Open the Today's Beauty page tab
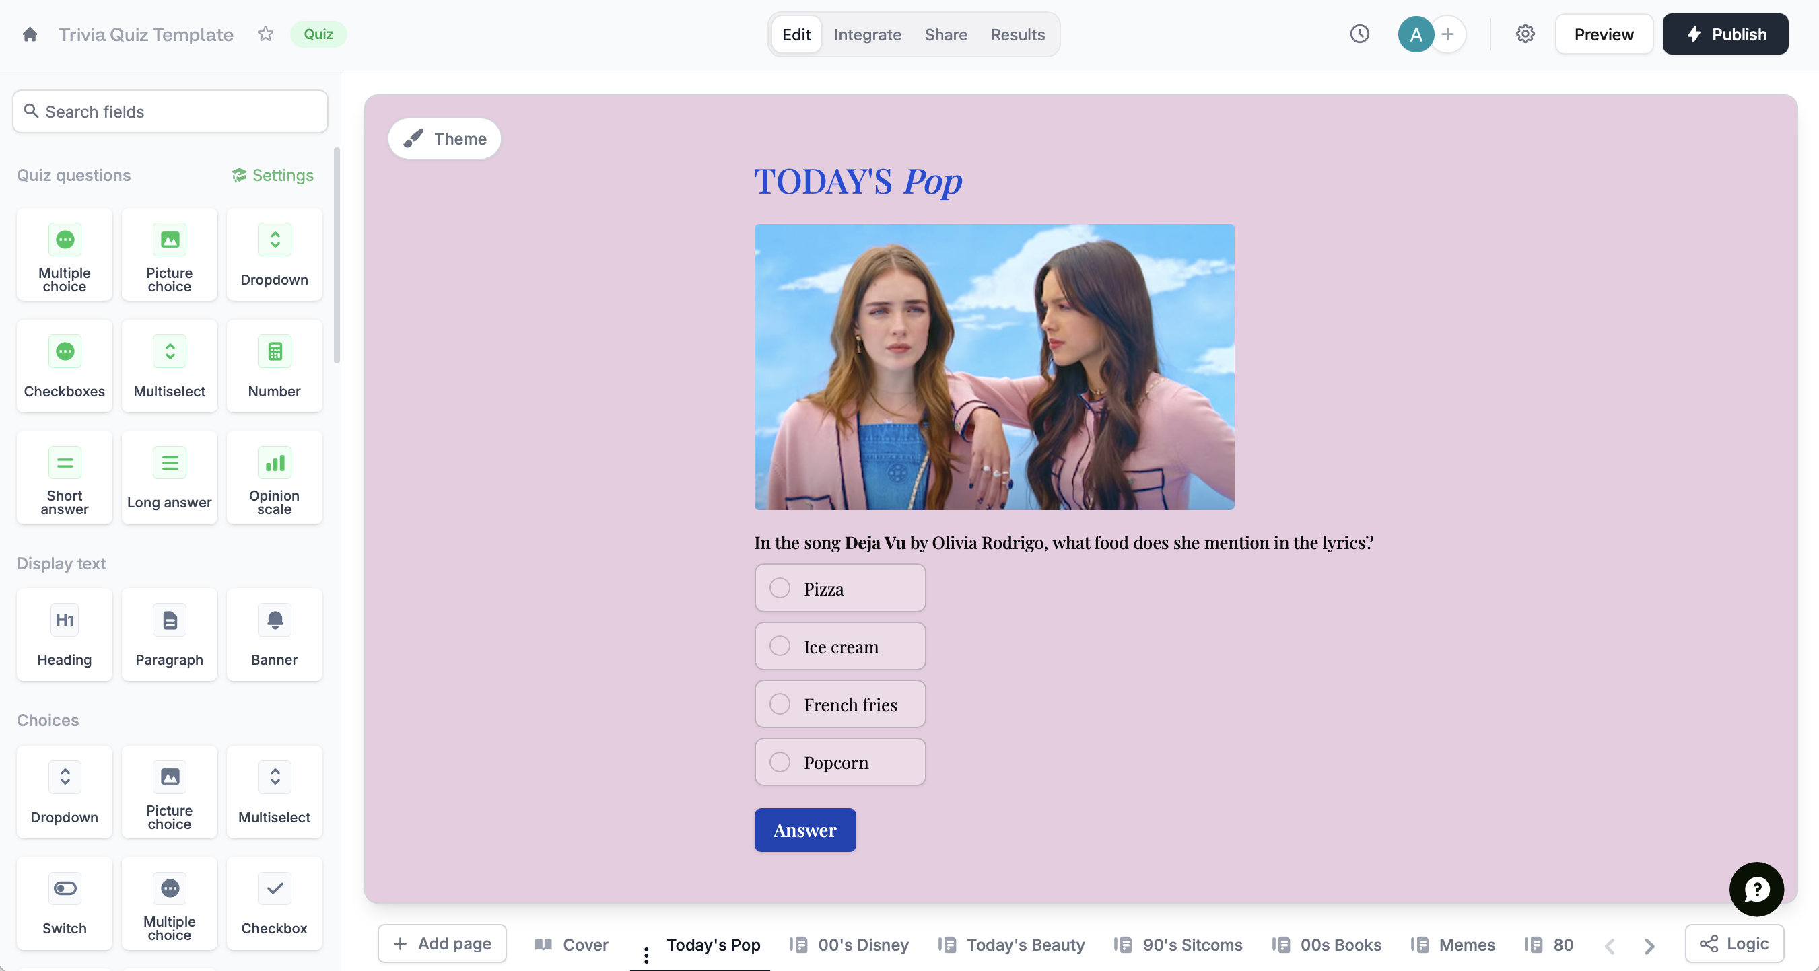 click(1012, 945)
